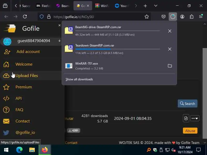Show WinRAR-701.exe in folder
Screen dimensions: 207x155
click(170, 66)
